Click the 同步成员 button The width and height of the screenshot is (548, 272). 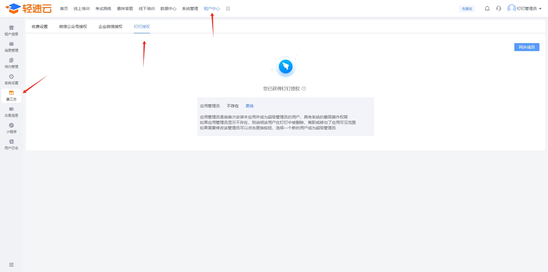(527, 47)
